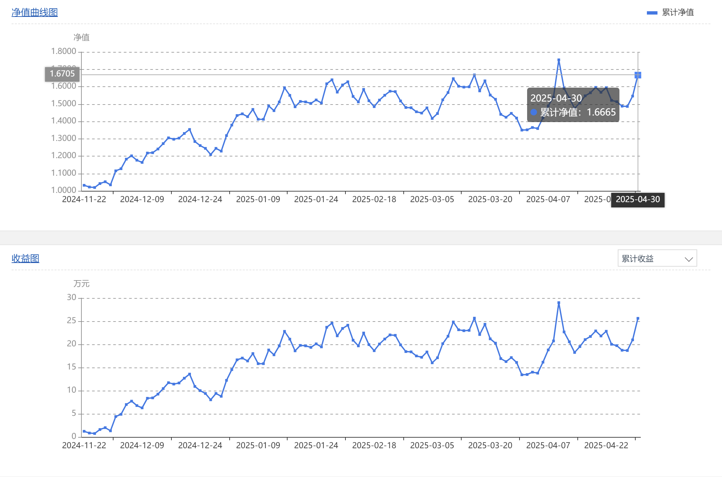Image resolution: width=722 pixels, height=477 pixels.
Task: Click the blue 累计净值 legend swatch
Action: pyautogui.click(x=652, y=13)
